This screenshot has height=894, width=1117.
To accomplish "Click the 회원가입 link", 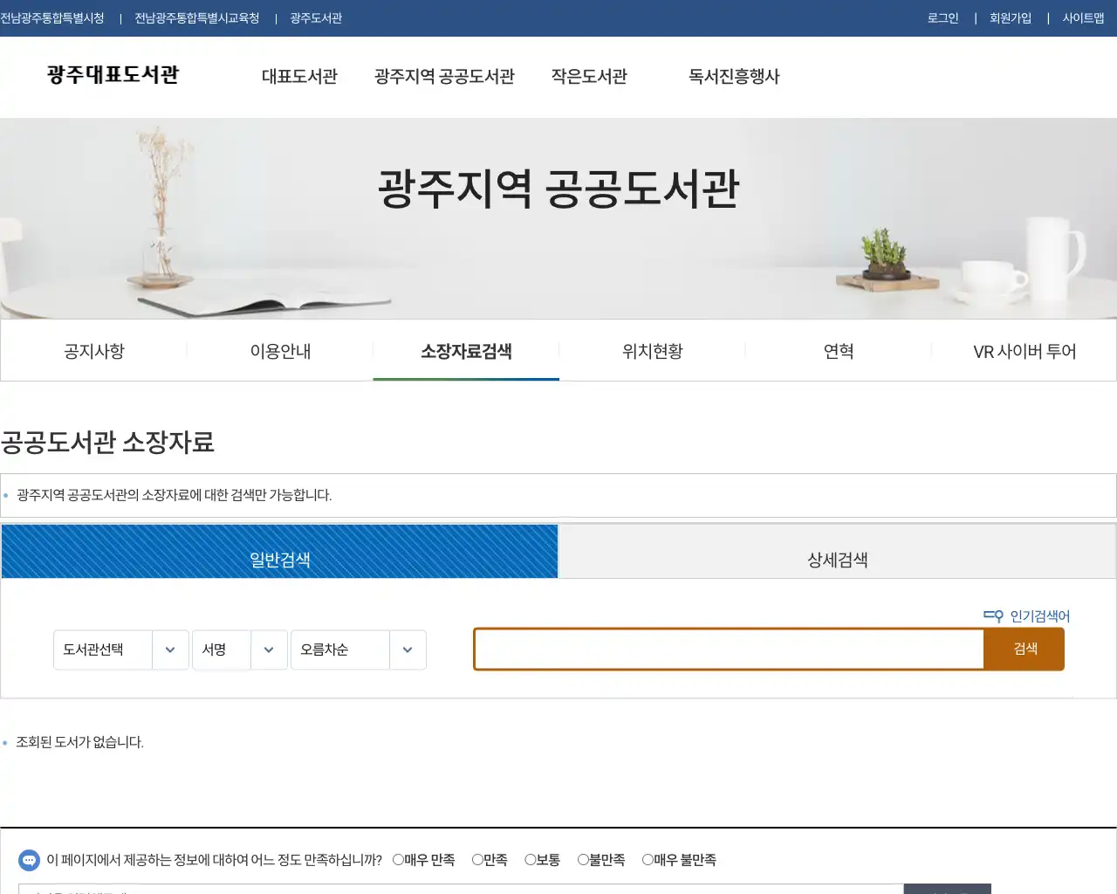I will click(x=1011, y=18).
